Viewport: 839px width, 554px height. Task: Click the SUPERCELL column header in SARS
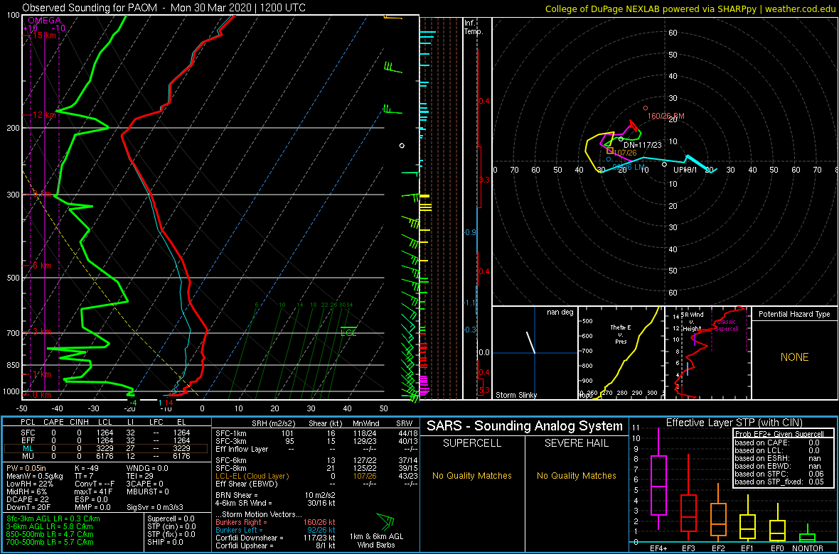472,443
